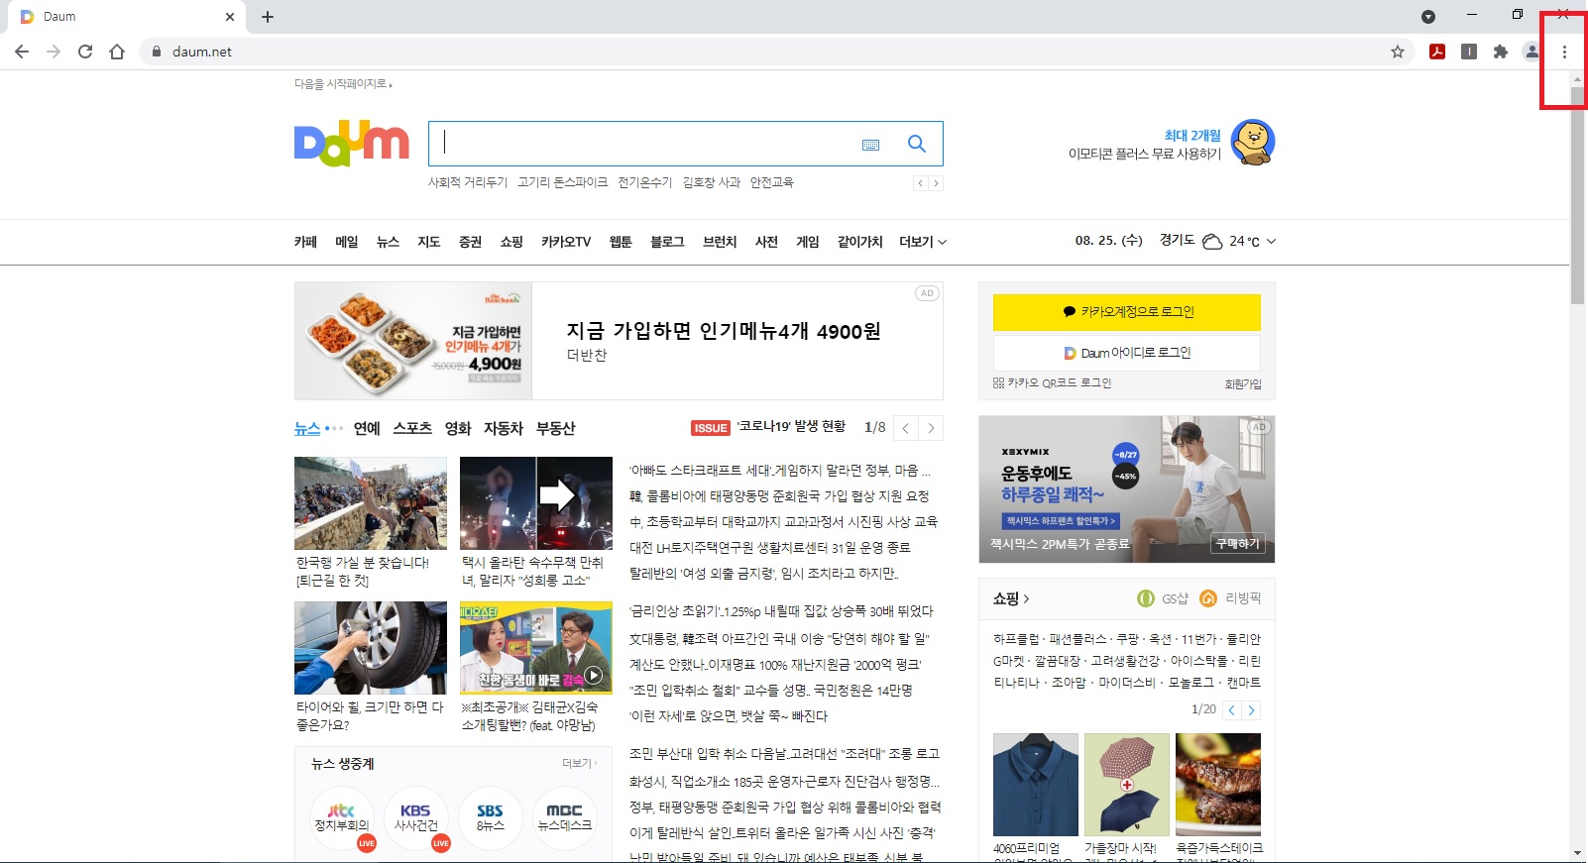Open a new browser tab
This screenshot has width=1588, height=863.
[268, 17]
